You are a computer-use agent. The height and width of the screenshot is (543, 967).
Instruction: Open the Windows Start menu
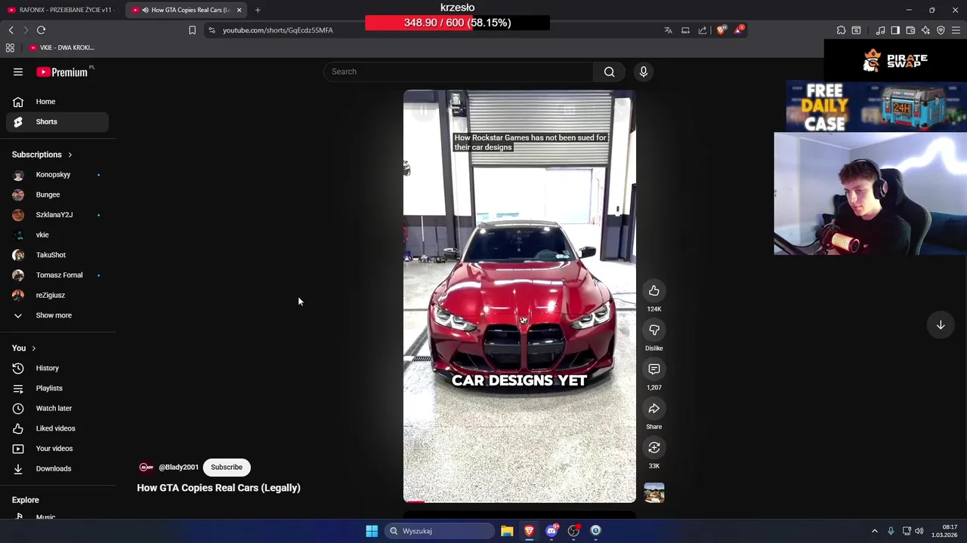(x=372, y=531)
